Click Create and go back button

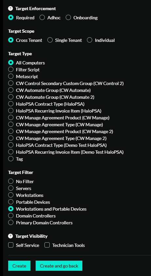click(x=59, y=266)
